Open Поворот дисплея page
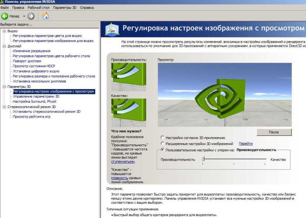 [27, 61]
